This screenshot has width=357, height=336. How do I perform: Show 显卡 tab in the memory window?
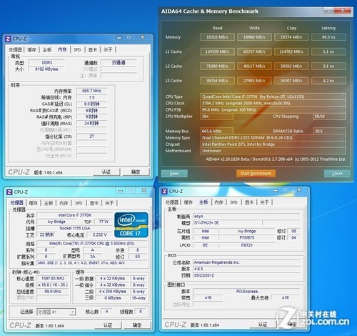tap(93, 49)
